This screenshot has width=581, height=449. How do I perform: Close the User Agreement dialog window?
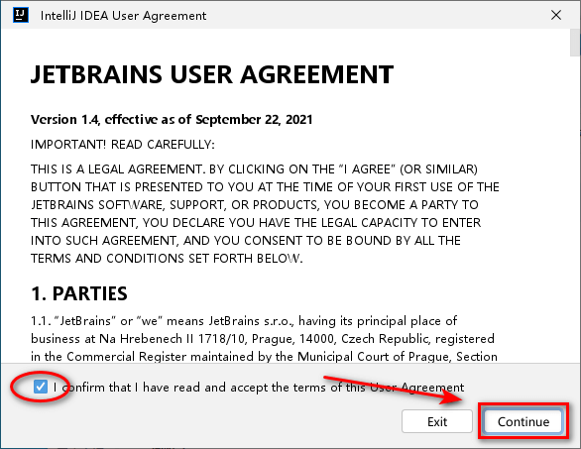point(556,15)
